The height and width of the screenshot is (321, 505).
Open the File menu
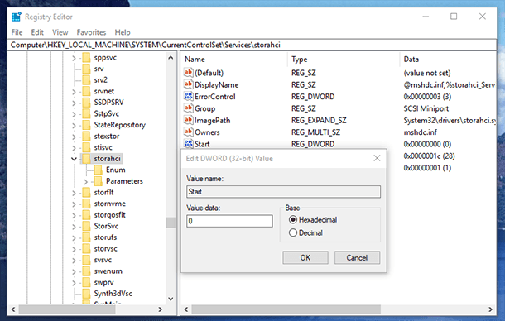[x=17, y=32]
